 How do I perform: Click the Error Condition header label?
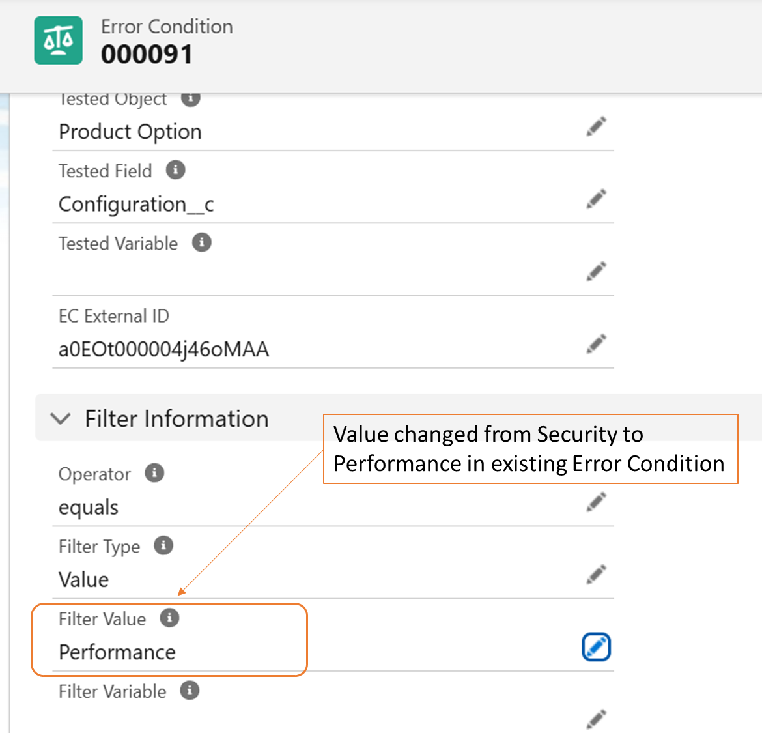tap(167, 27)
